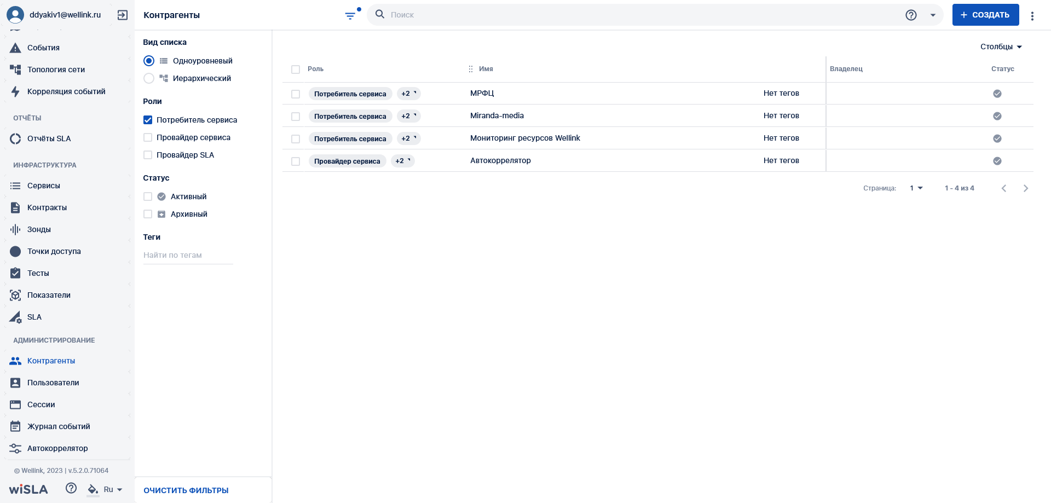Viewport: 1051px width, 503px height.
Task: Sort by the Имя column header
Action: tap(486, 69)
